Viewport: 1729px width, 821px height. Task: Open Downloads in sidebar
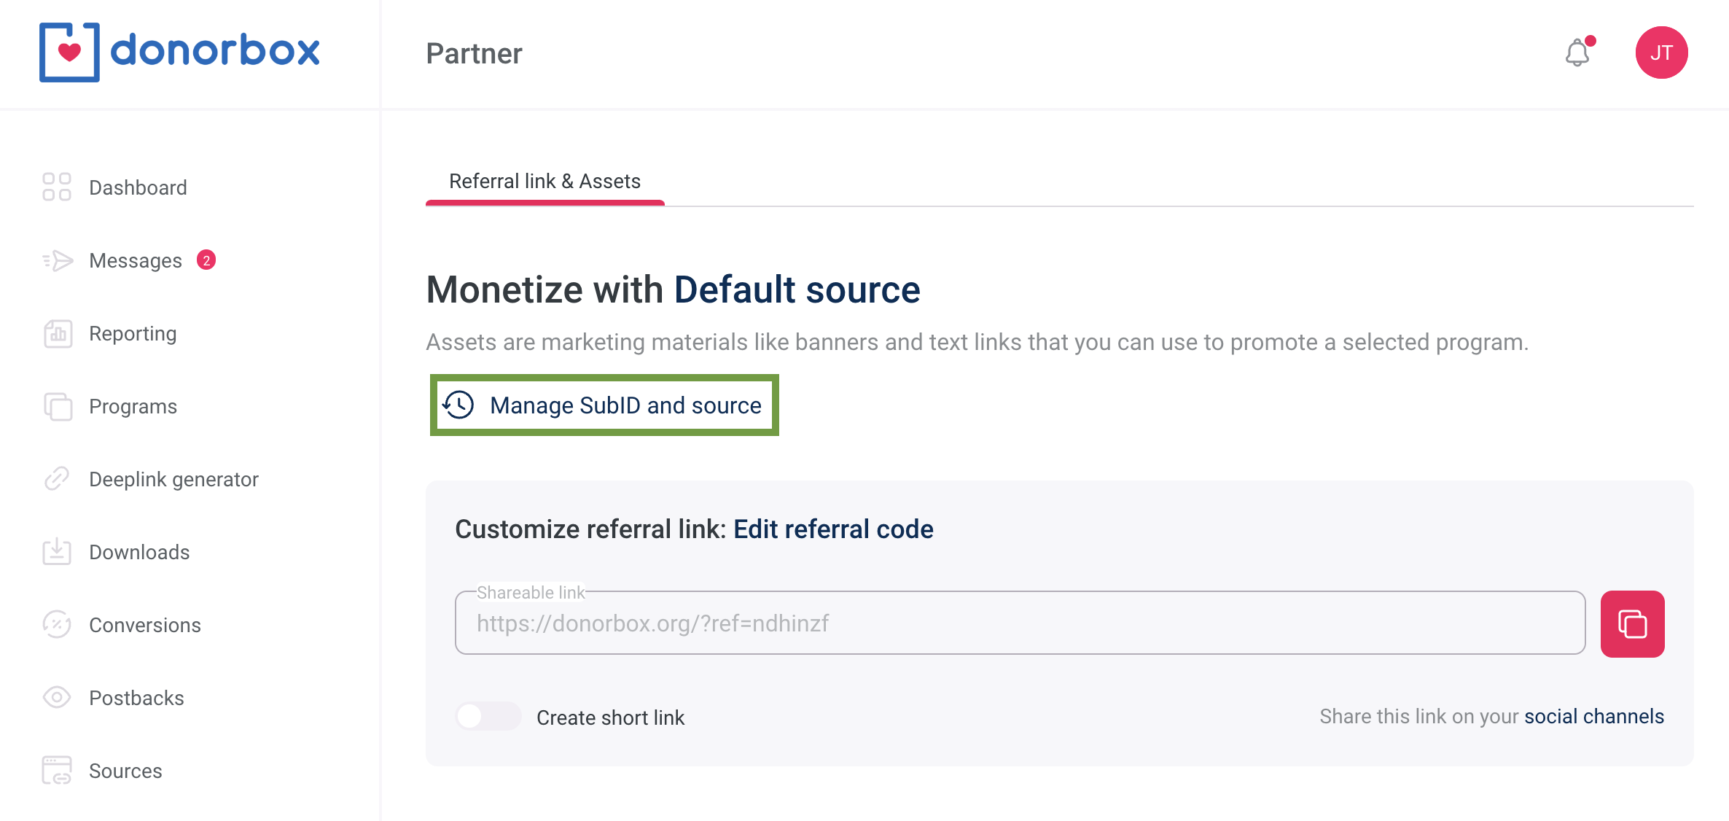[139, 552]
